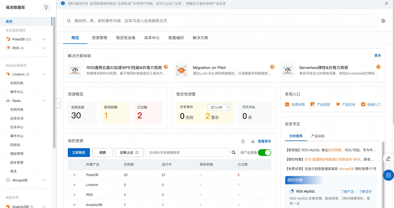The width and height of the screenshot is (394, 208).
Task: Expand the AnalyticDB row in resources table
Action: (x=74, y=205)
